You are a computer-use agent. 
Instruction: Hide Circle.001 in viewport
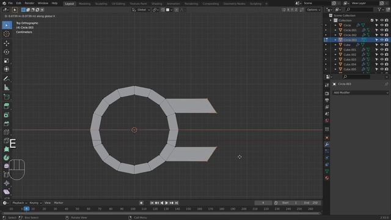coord(381,30)
